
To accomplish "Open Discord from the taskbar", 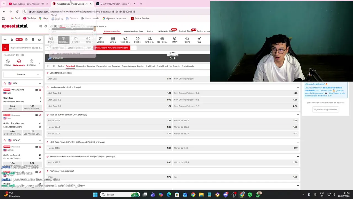I will [226, 195].
